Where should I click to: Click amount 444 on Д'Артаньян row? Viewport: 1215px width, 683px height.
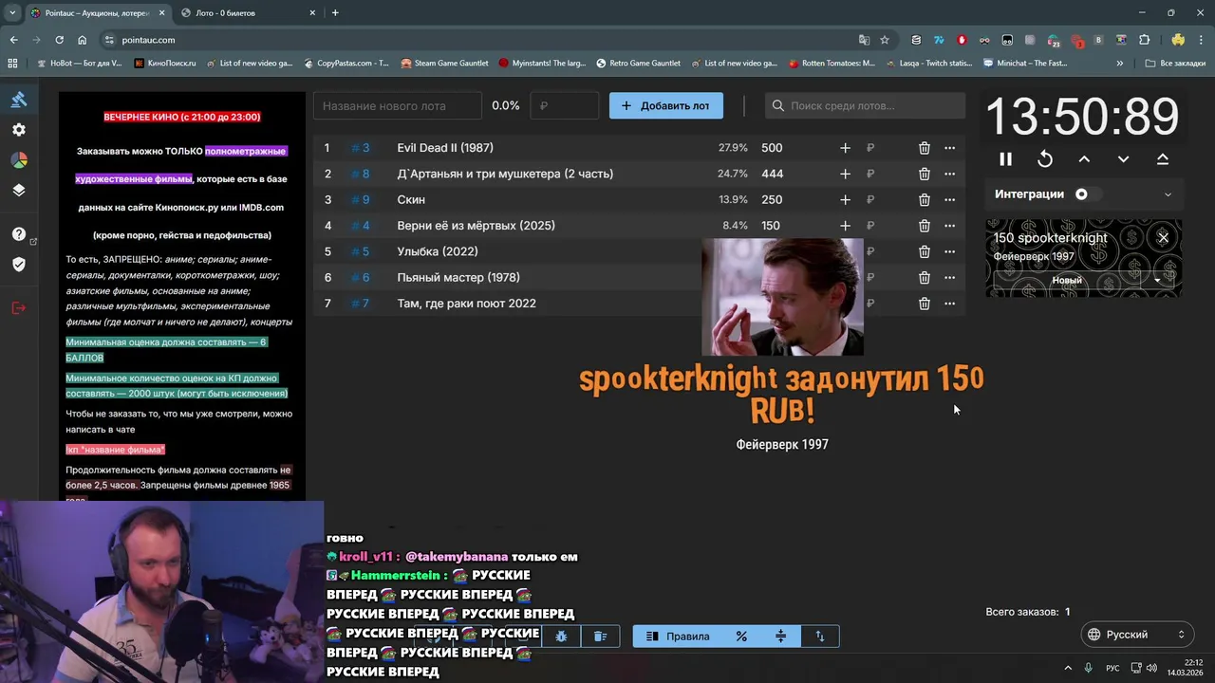point(772,174)
